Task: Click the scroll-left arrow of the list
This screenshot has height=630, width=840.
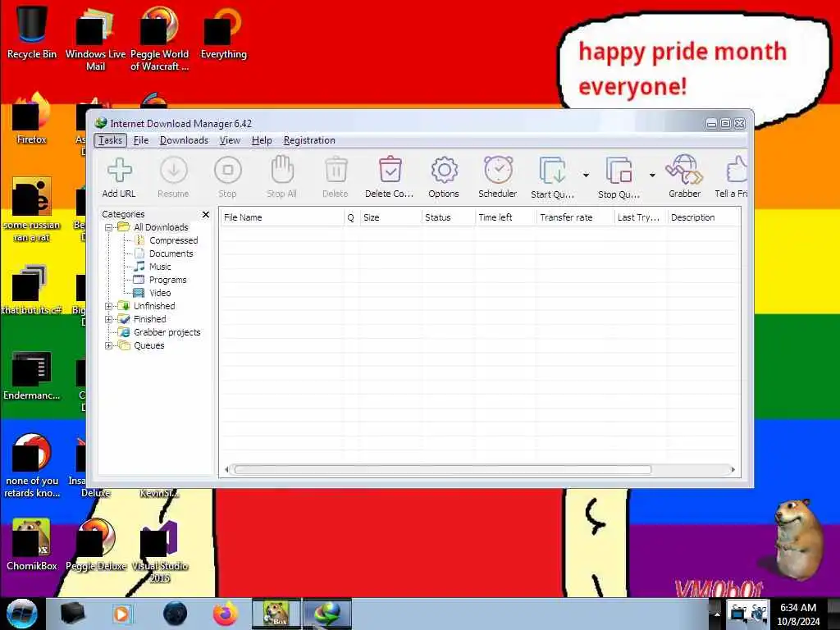Action: tap(226, 470)
